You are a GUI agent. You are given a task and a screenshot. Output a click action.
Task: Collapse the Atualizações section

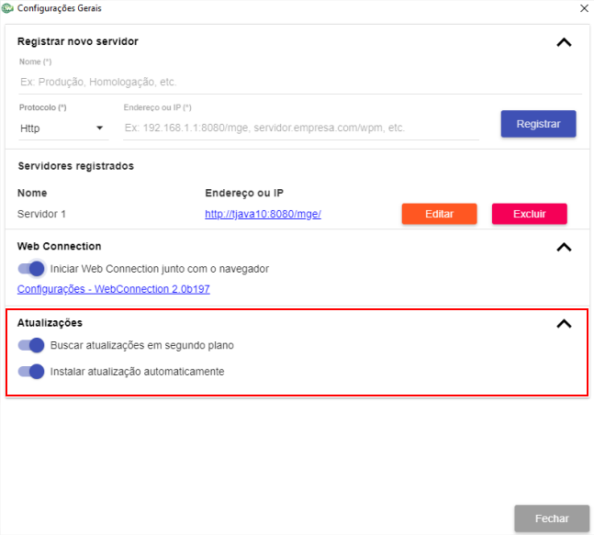point(564,324)
